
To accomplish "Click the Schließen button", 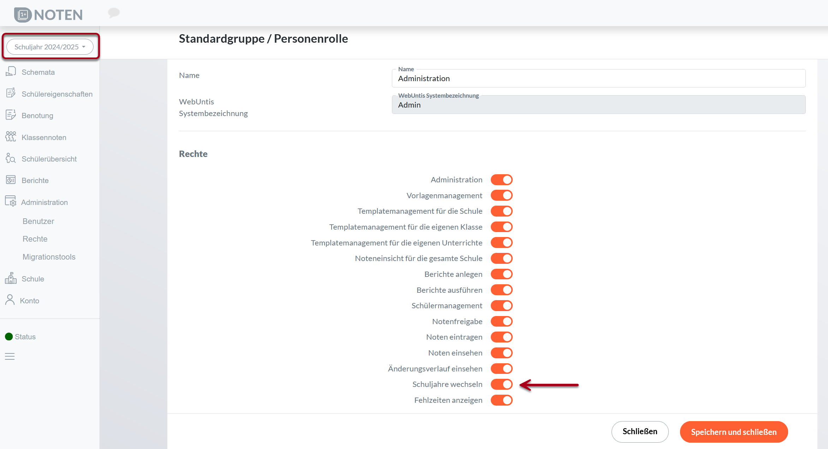I will 640,432.
